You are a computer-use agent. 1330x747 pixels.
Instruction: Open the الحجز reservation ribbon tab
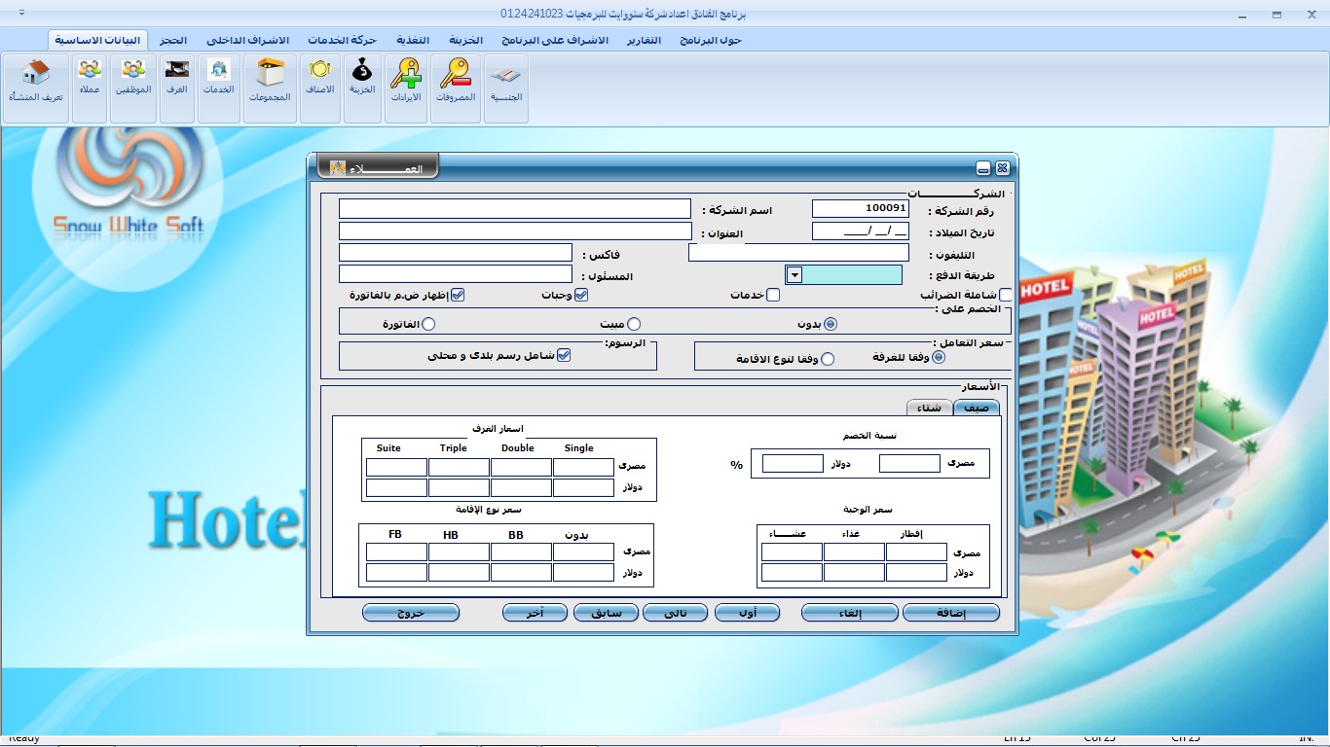point(173,40)
